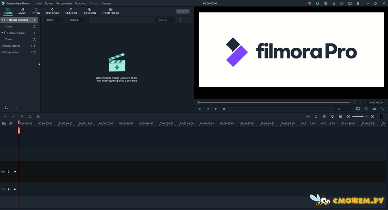Screen dimensions: 388x210
Task: Click the new folder icon at the bottom of the media sidebar
Action: pyautogui.click(x=7, y=108)
